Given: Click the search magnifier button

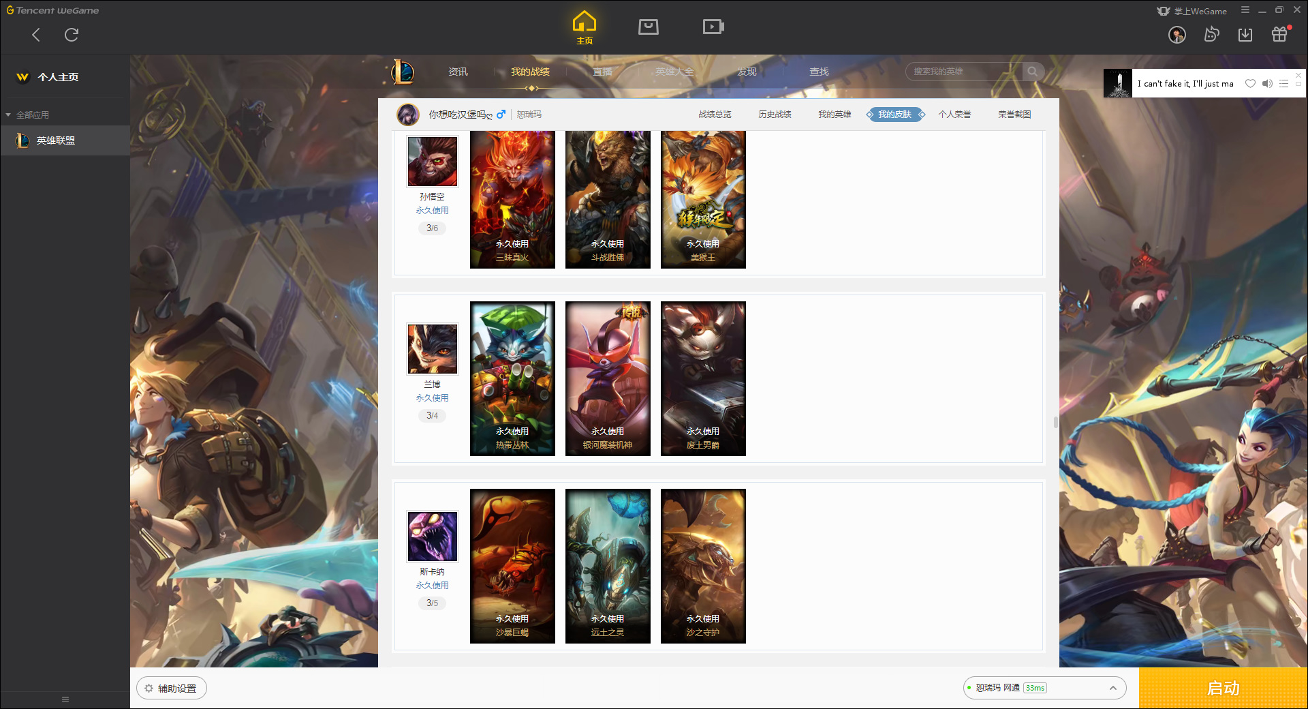Looking at the screenshot, I should (1033, 72).
